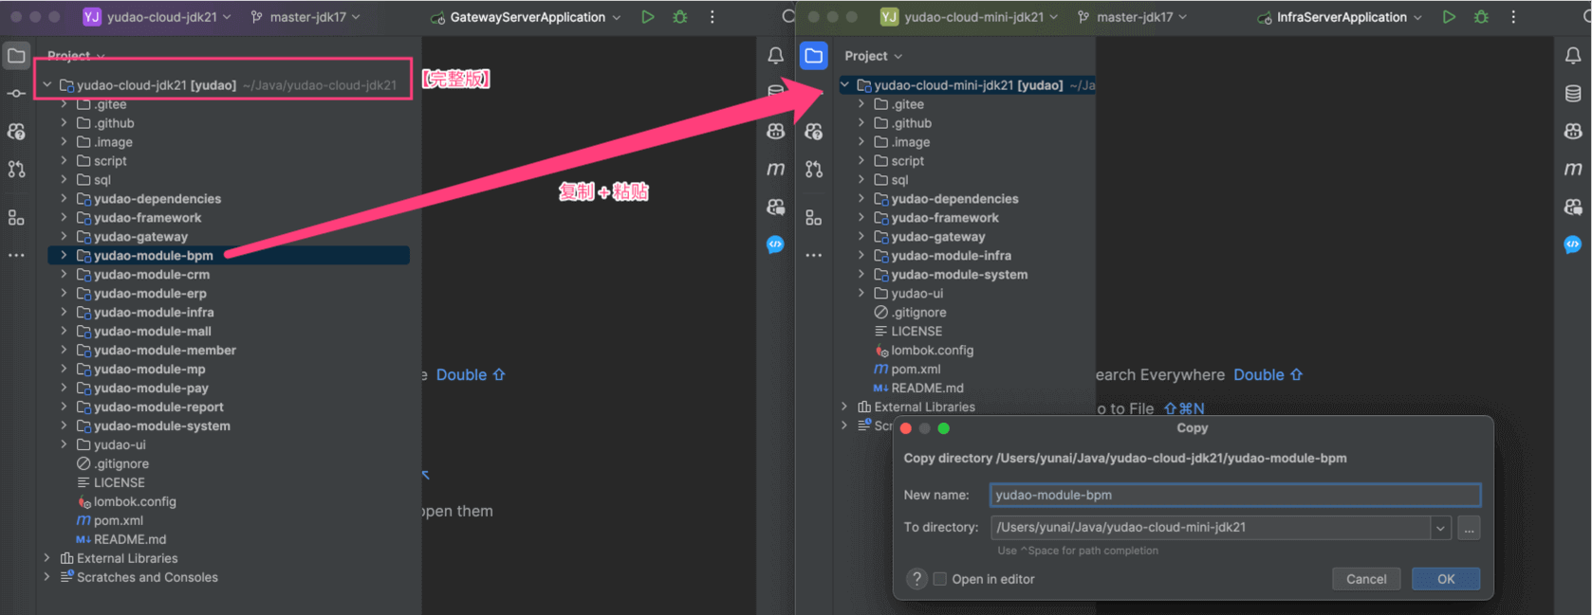The width and height of the screenshot is (1592, 615).
Task: Expand the yudao-module-crm folder
Action: [x=64, y=275]
